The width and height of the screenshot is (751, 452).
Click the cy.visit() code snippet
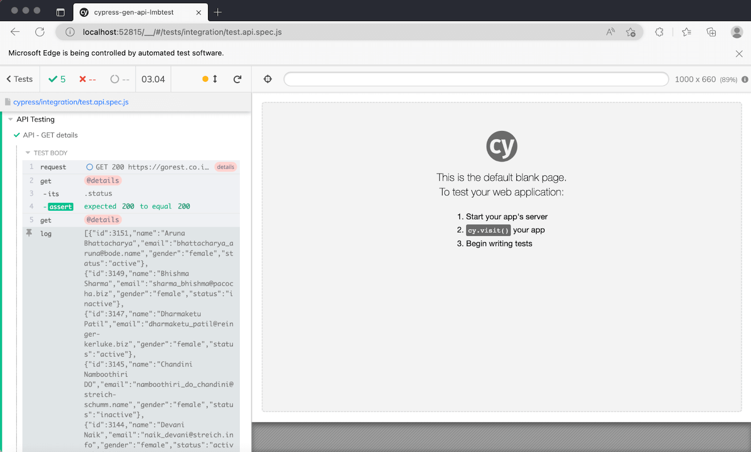(488, 230)
